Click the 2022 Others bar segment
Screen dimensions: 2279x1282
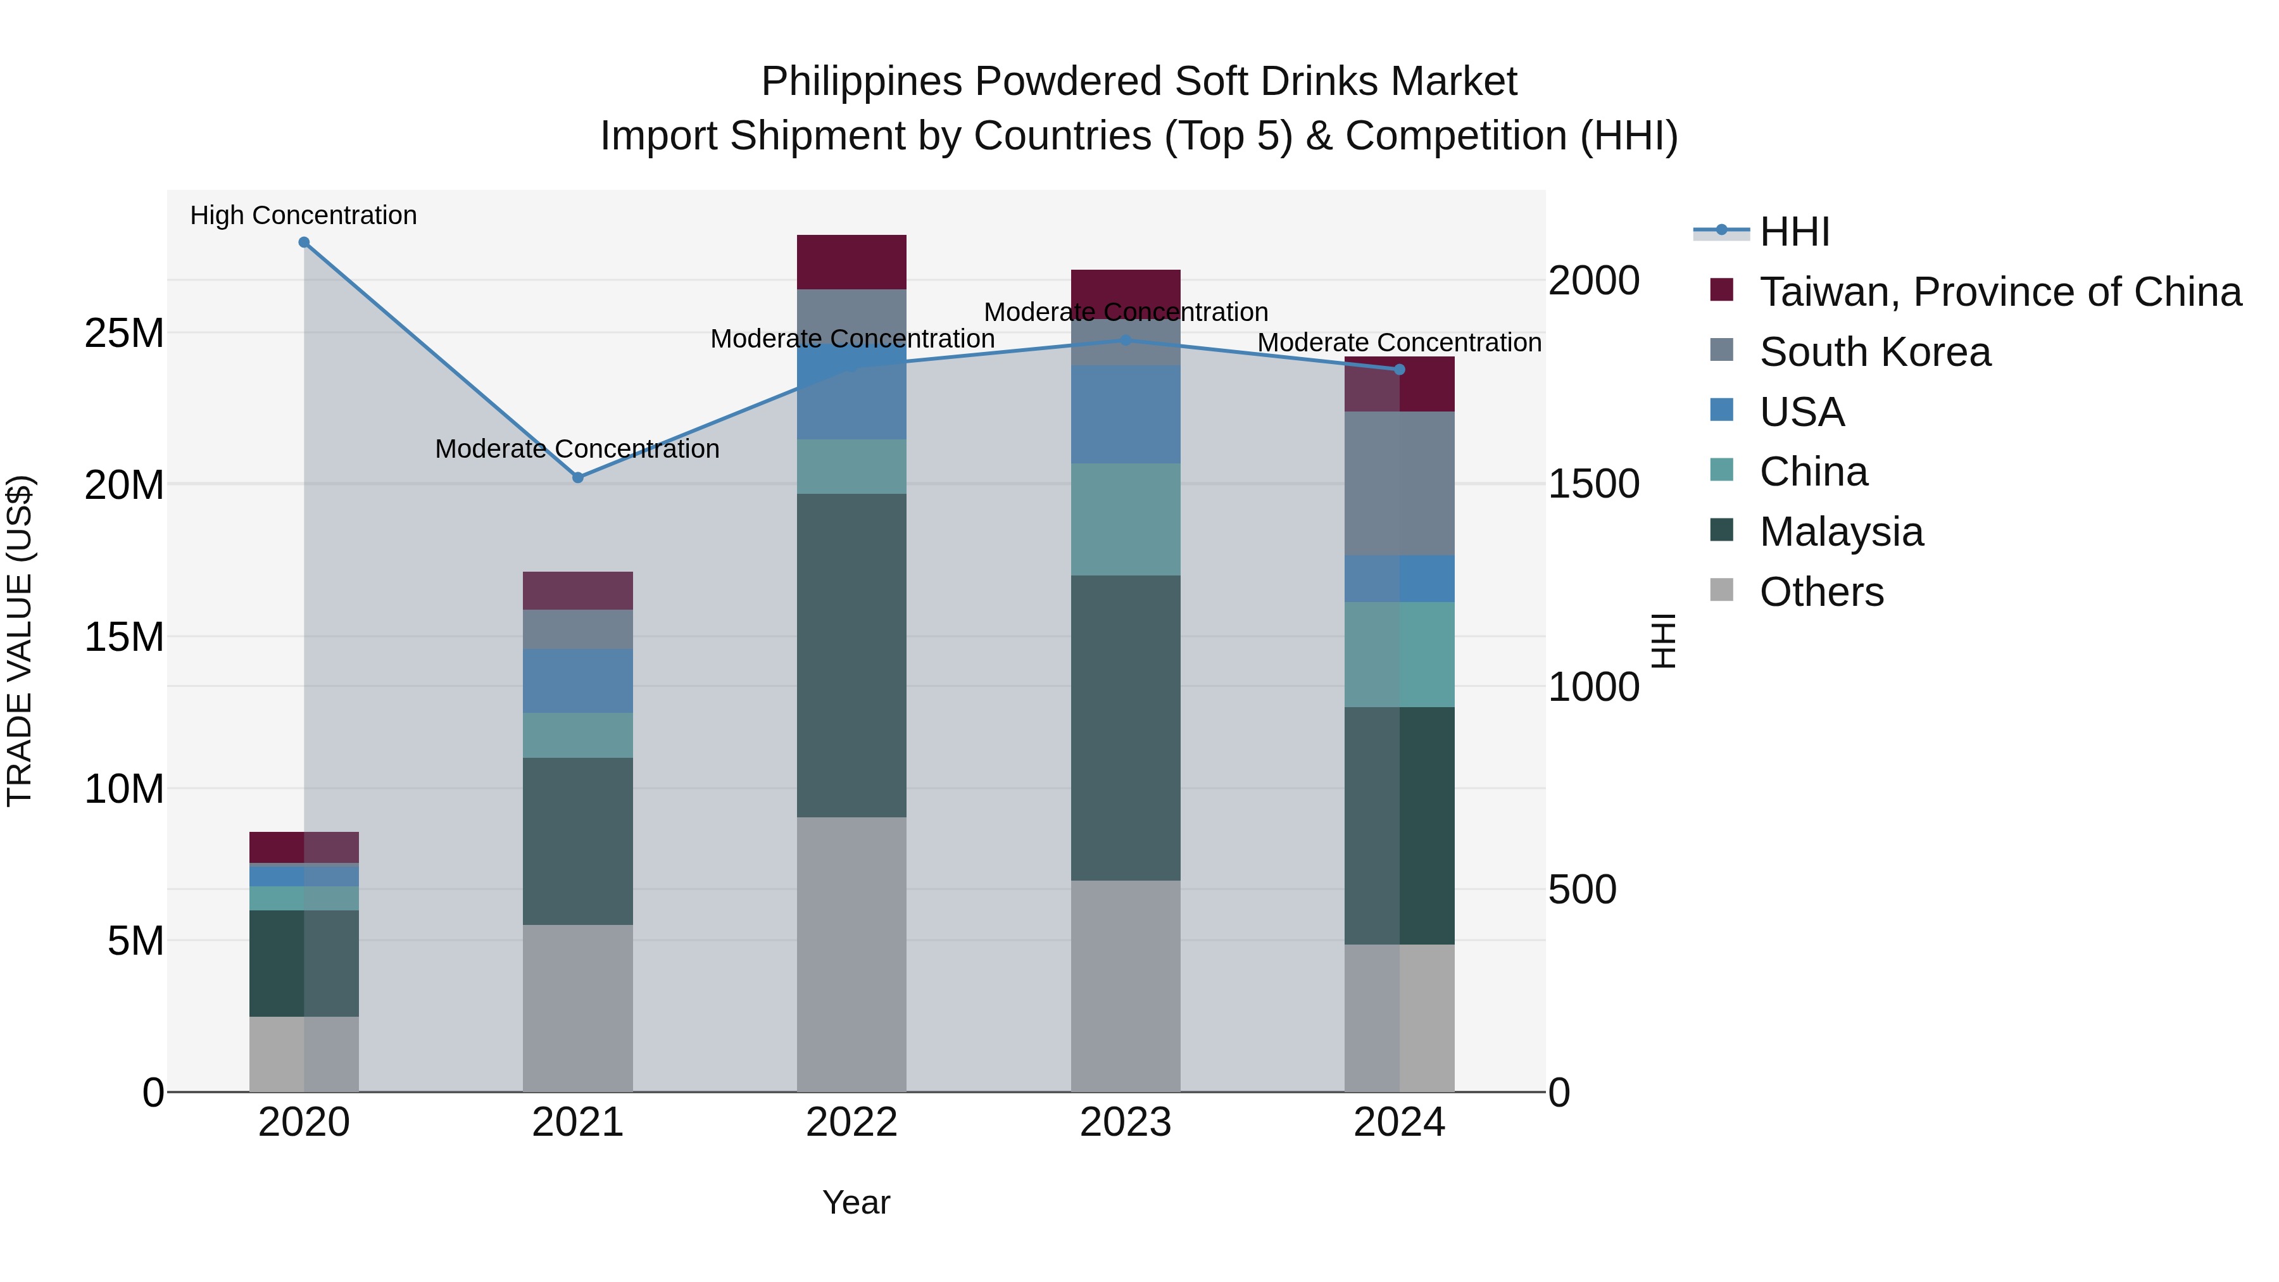point(852,955)
